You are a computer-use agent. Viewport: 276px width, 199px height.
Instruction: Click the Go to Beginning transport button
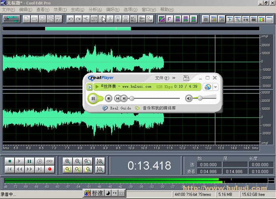coord(10,169)
